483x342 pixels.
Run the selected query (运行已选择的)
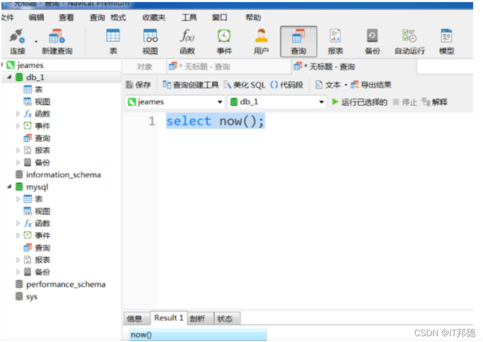359,102
